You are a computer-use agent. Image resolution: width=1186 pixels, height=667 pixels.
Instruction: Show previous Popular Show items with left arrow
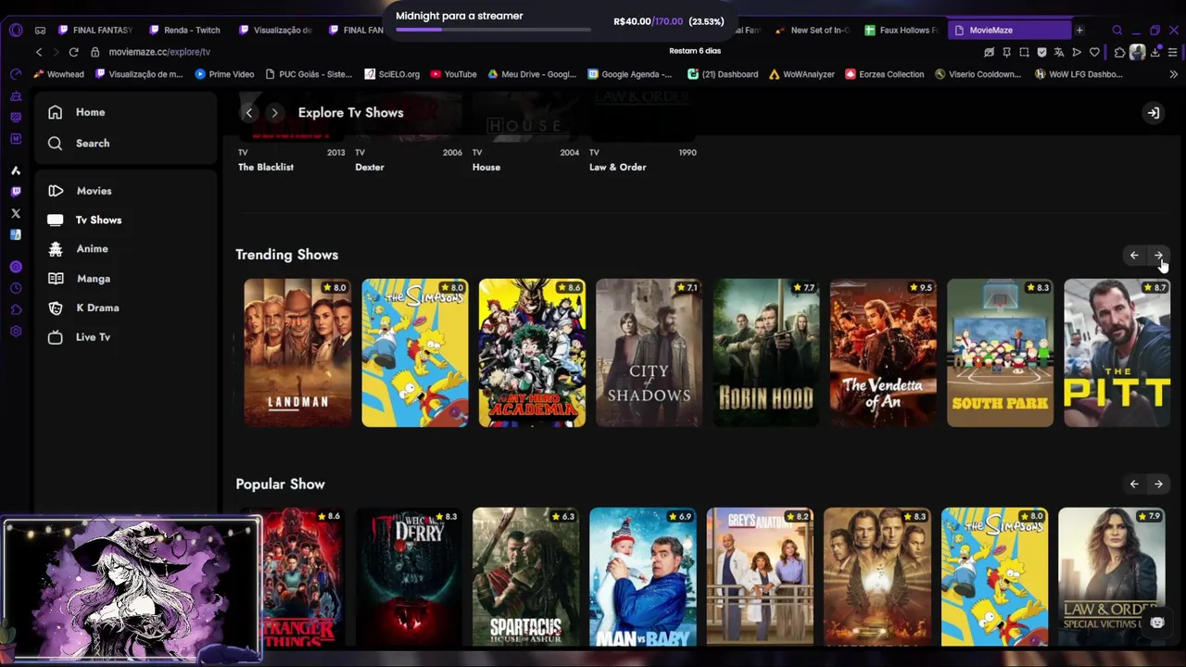point(1134,485)
